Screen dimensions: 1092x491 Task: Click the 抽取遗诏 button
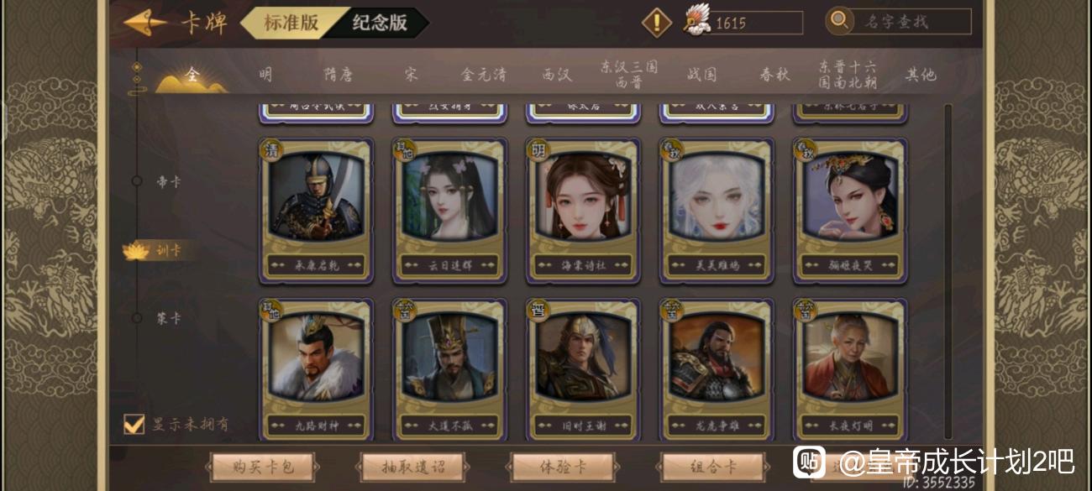click(x=414, y=467)
